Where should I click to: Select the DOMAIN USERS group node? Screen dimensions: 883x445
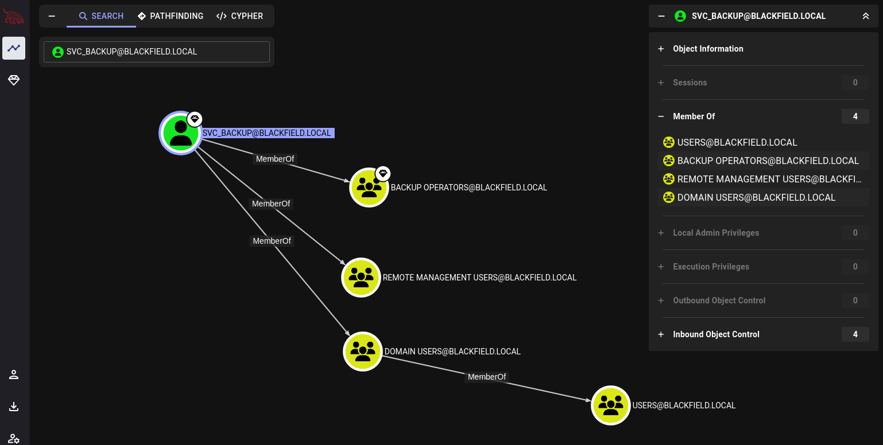(x=363, y=352)
